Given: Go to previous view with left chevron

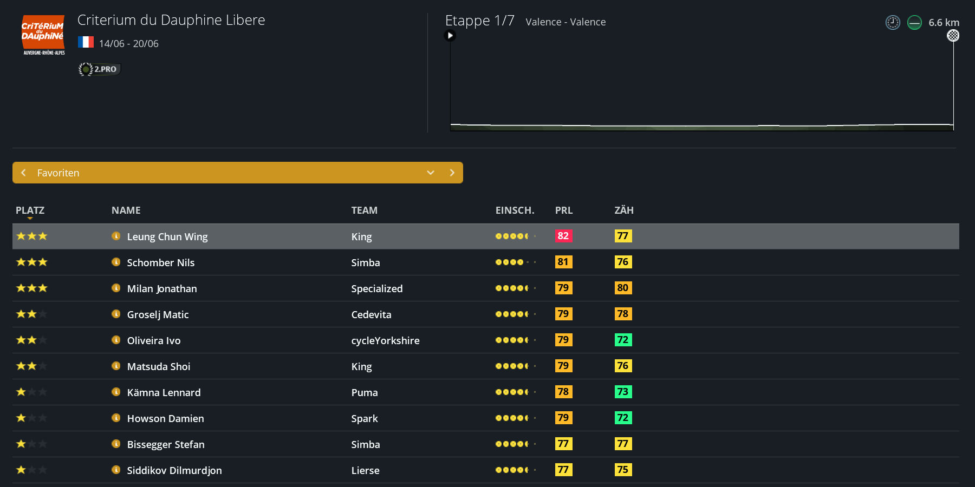Looking at the screenshot, I should (x=23, y=173).
